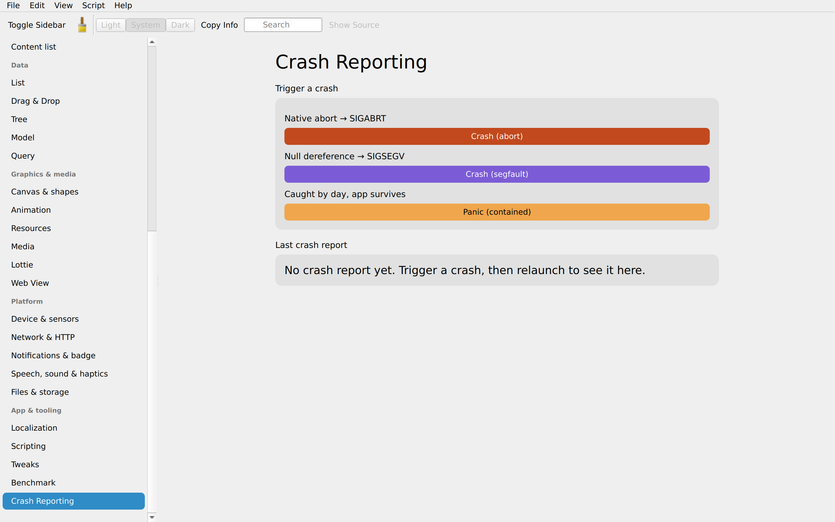Click the 'Null dereference → SIGSEGV' label
The width and height of the screenshot is (835, 522).
pyautogui.click(x=344, y=156)
